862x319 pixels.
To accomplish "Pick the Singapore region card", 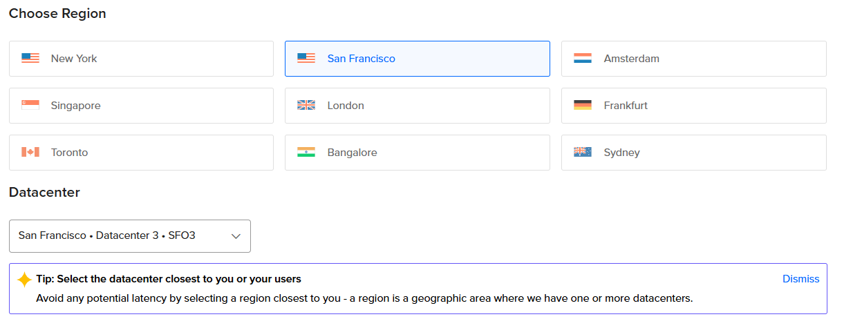I will [141, 106].
